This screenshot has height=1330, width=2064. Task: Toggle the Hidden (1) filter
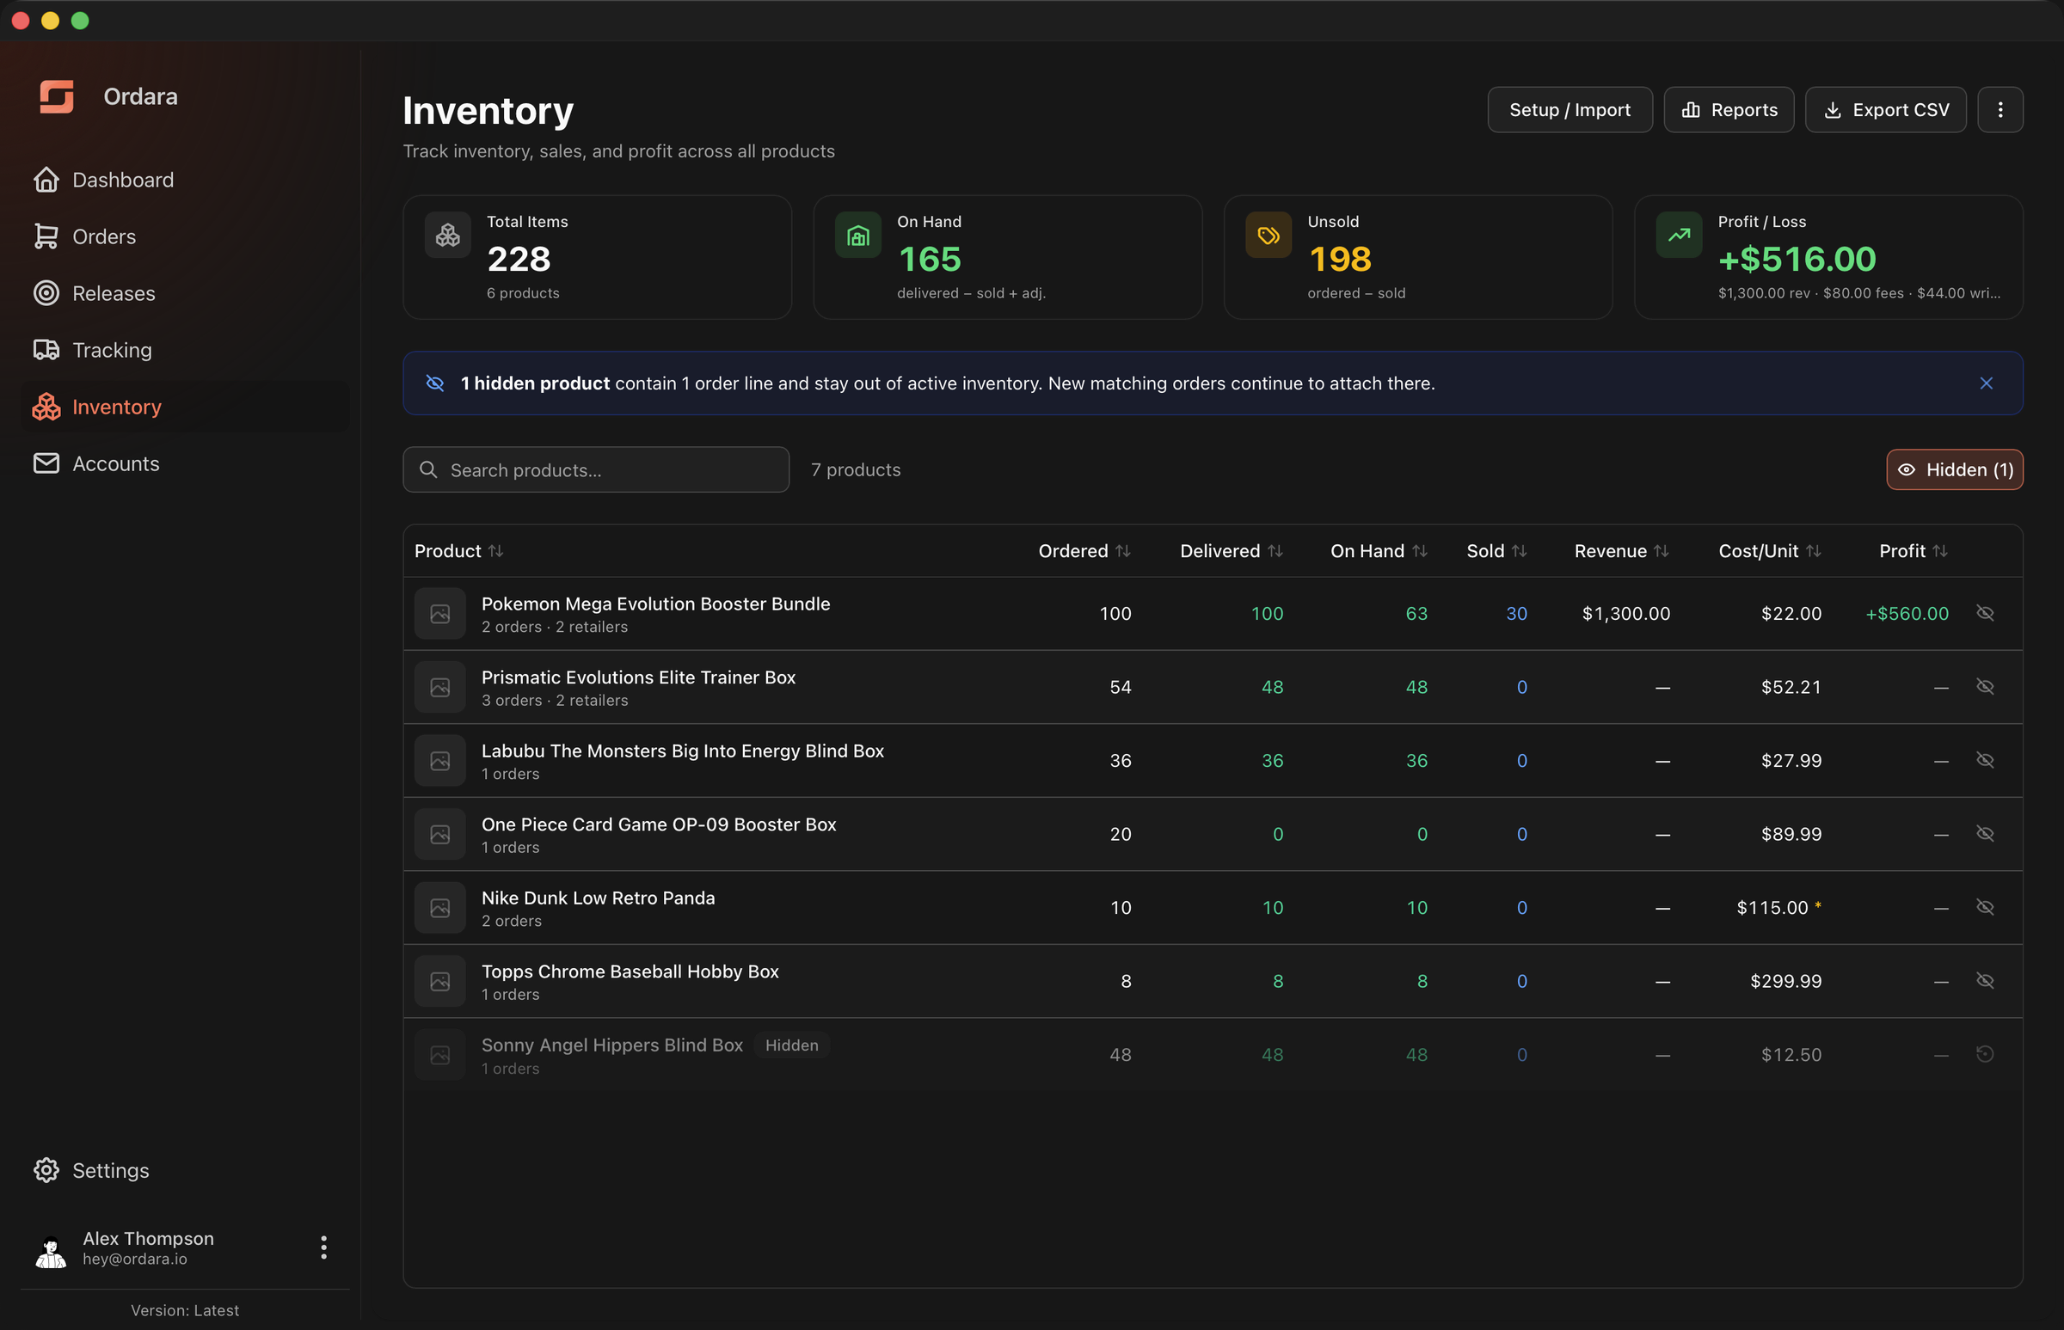(1954, 469)
